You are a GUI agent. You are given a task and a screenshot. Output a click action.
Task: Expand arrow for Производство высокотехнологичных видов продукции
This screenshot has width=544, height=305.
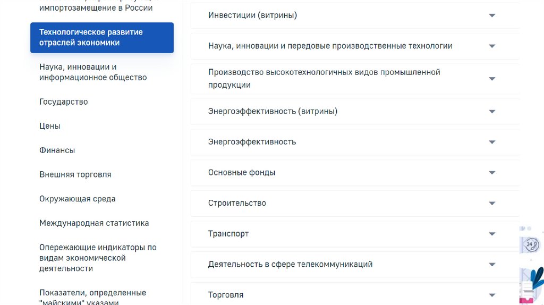(x=492, y=79)
